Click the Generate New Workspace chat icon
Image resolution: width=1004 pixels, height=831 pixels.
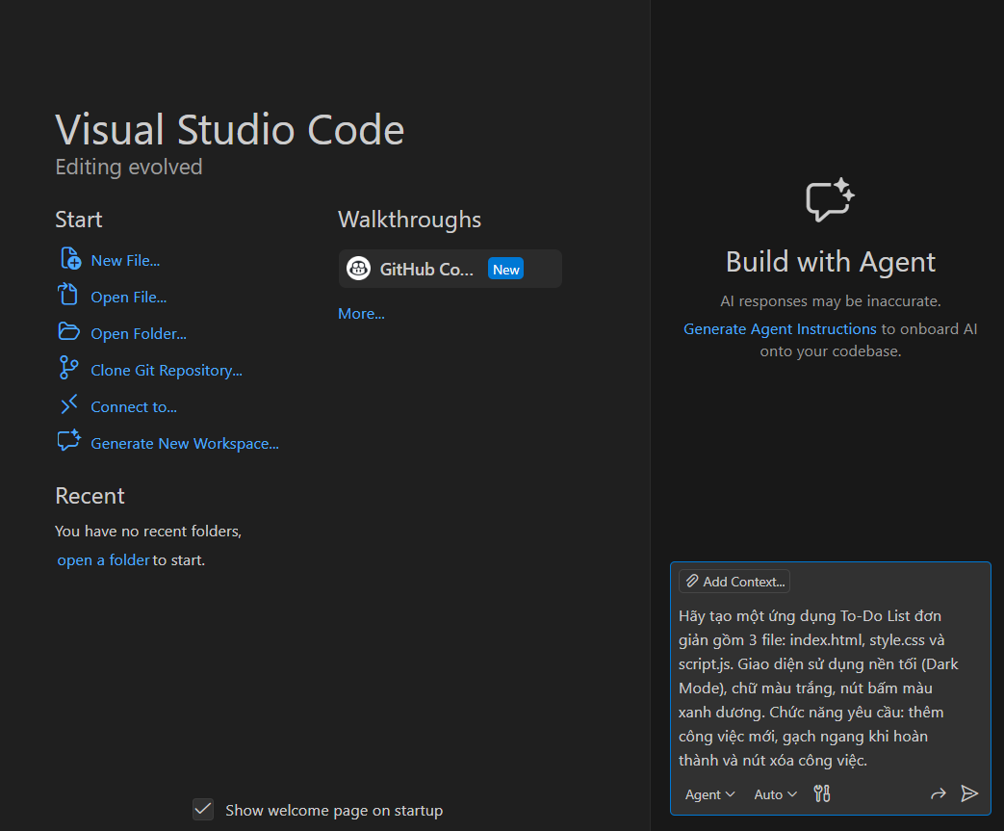click(x=67, y=441)
